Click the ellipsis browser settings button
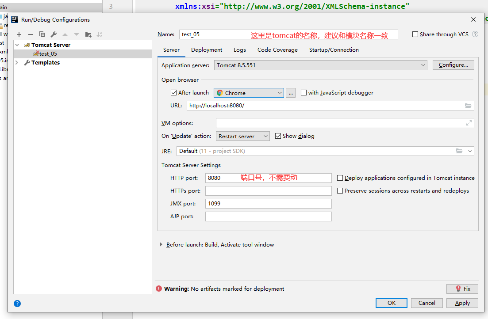This screenshot has width=488, height=319. (291, 93)
